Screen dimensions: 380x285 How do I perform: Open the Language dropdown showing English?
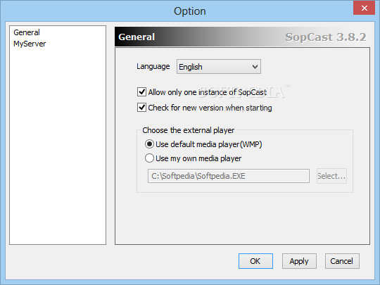[x=219, y=67]
